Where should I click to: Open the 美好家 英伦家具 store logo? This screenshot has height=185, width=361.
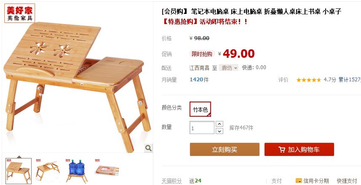[19, 13]
